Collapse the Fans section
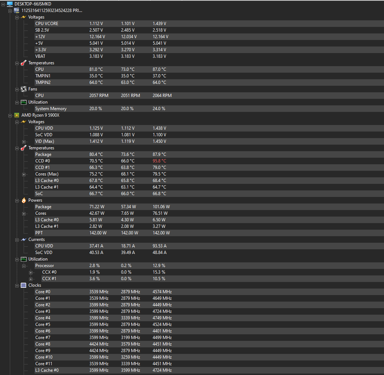 pyautogui.click(x=17, y=90)
